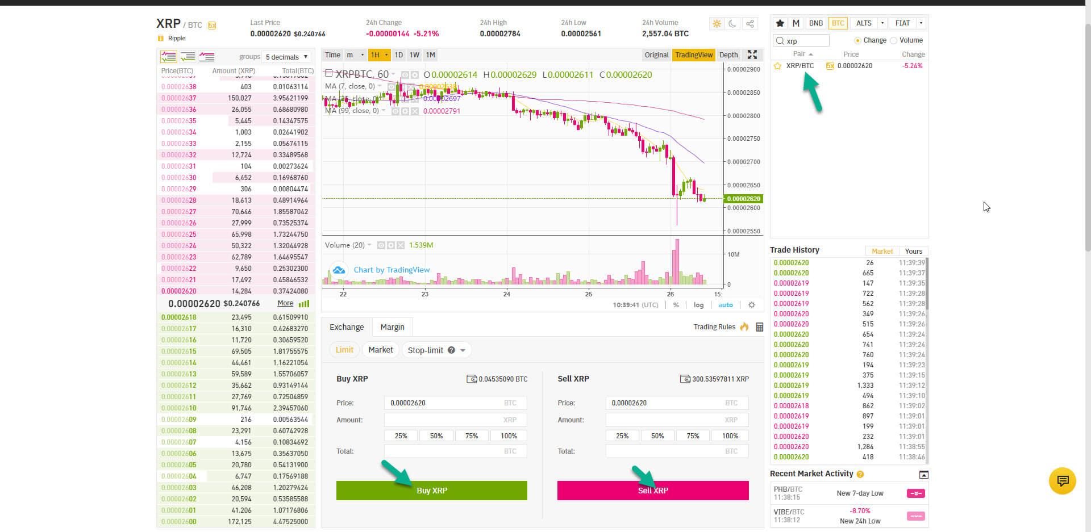
Task: Expand chart to fullscreen
Action: (x=752, y=55)
